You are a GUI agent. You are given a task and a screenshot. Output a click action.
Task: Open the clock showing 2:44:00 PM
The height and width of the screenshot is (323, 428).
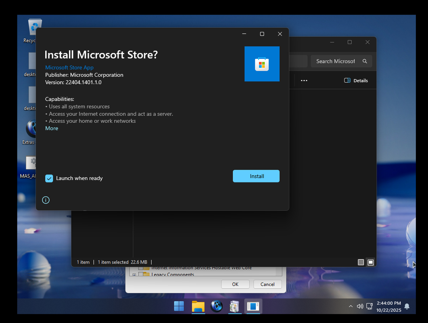(389, 306)
